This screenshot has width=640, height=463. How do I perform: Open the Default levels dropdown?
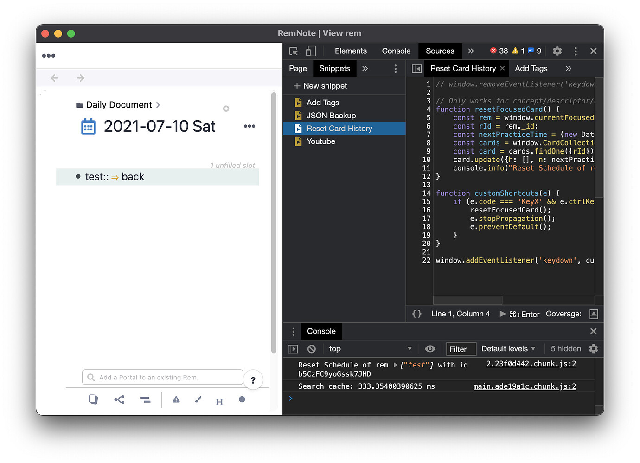point(508,349)
